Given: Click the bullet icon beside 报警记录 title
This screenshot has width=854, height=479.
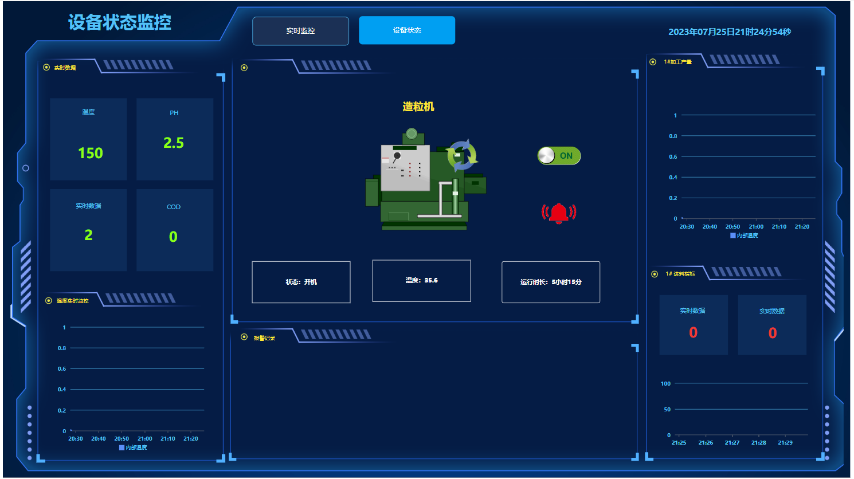Looking at the screenshot, I should tap(244, 337).
